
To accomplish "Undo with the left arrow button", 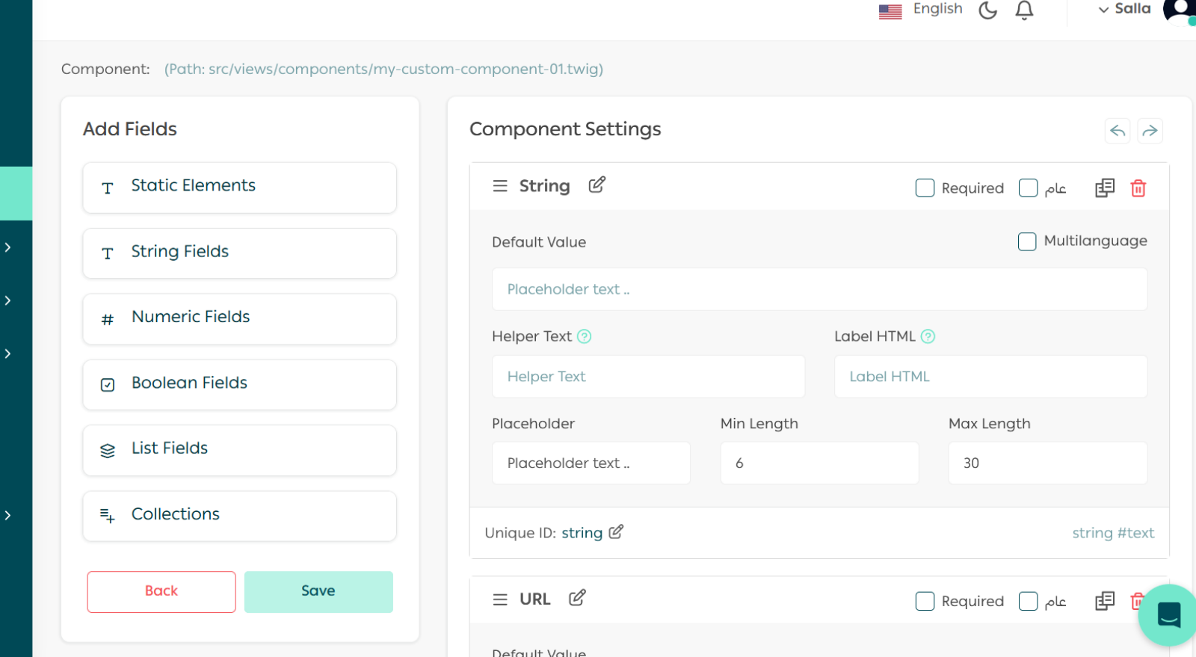I will (x=1118, y=131).
